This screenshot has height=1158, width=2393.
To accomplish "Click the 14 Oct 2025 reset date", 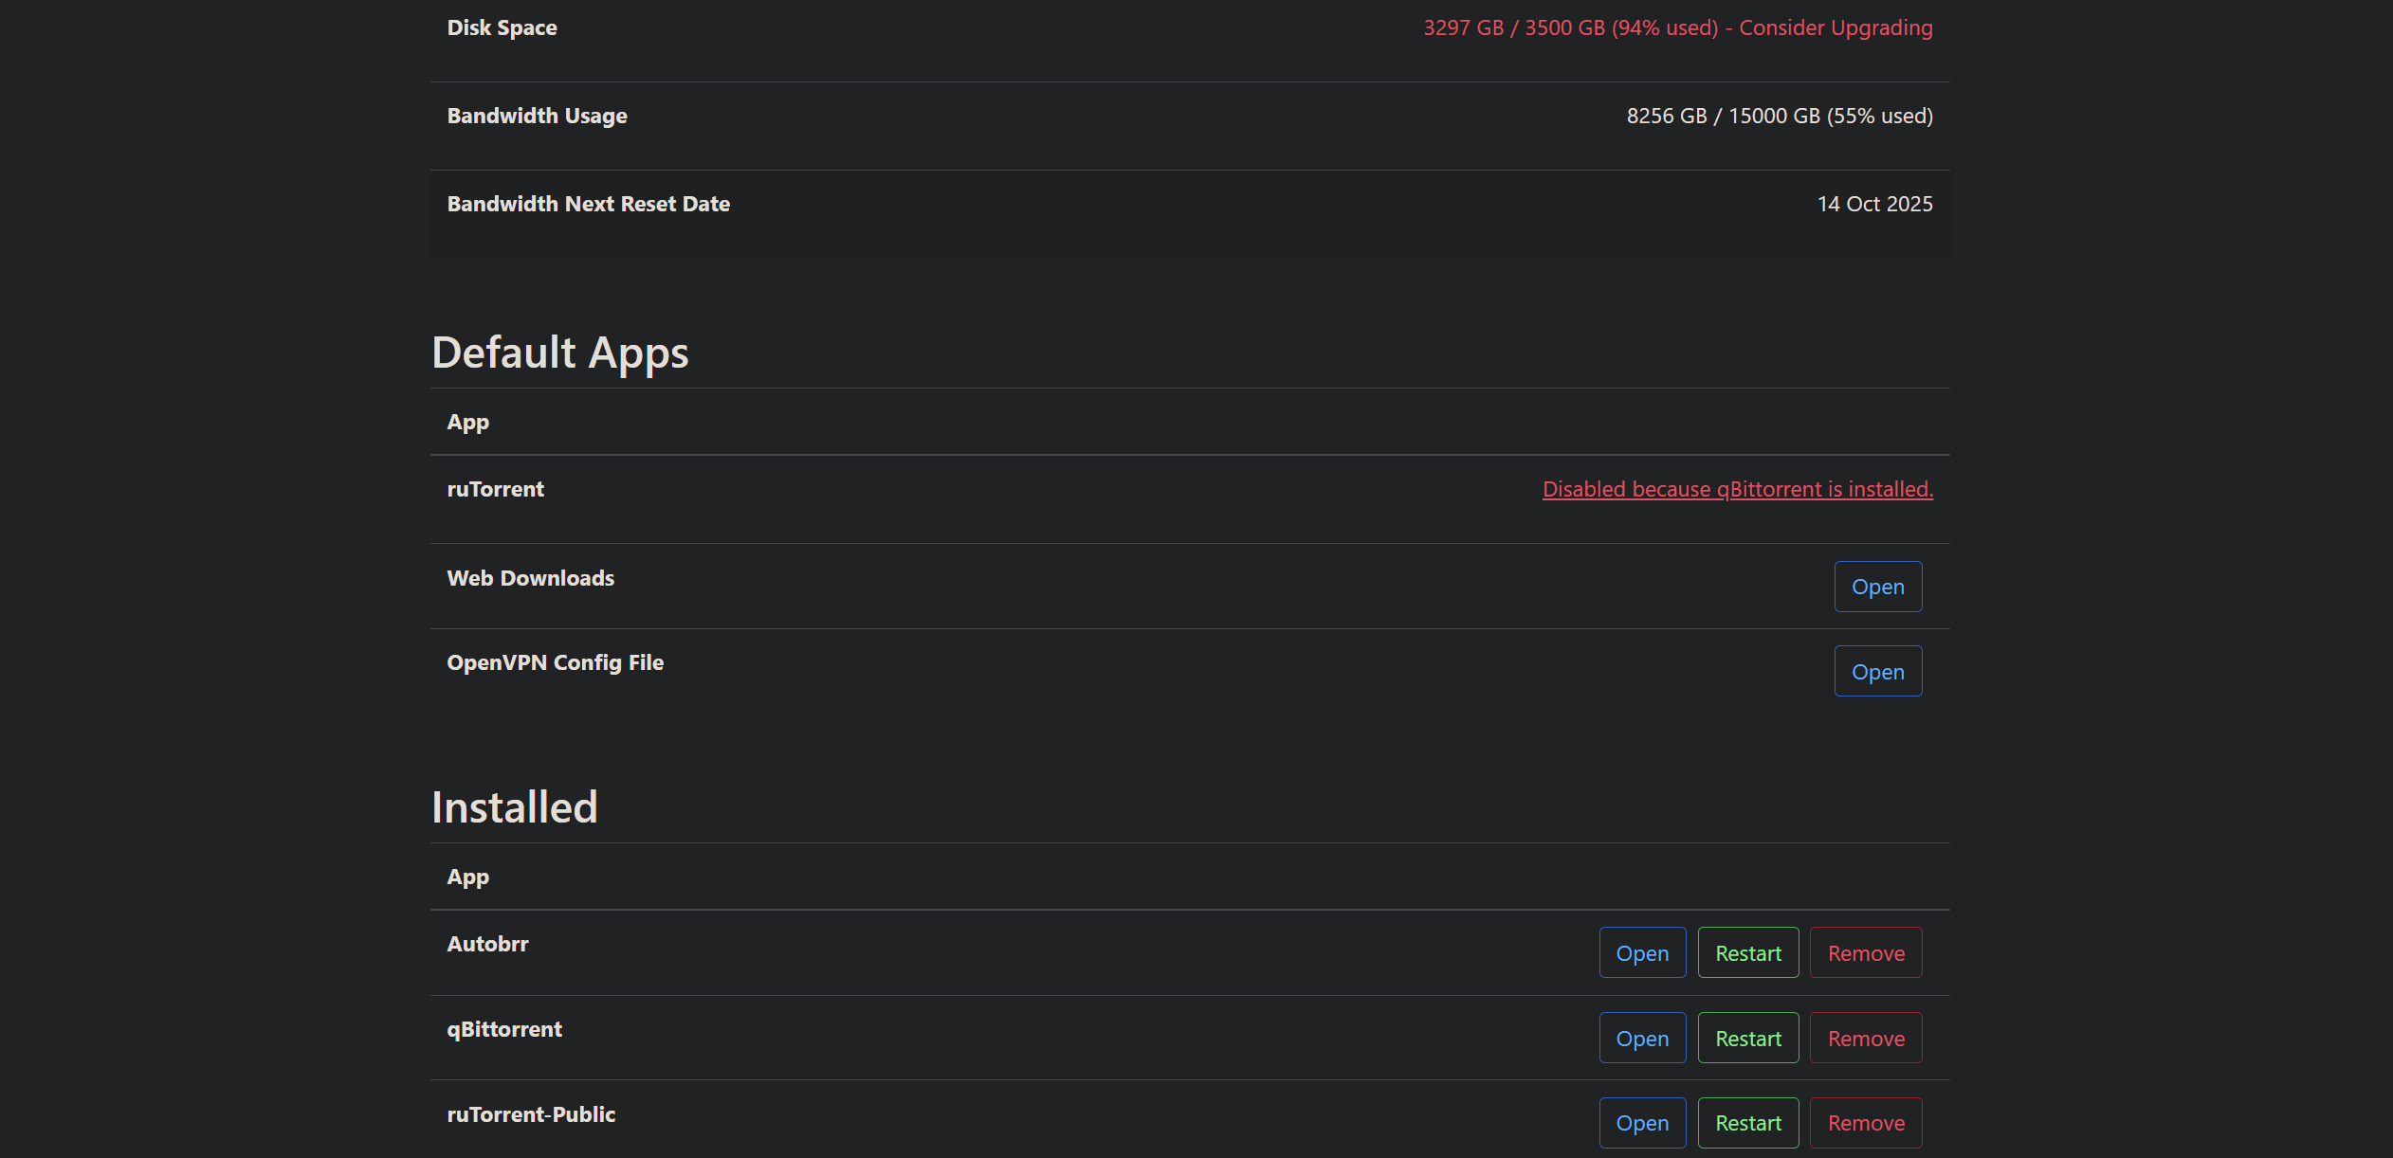I will click(x=1873, y=204).
